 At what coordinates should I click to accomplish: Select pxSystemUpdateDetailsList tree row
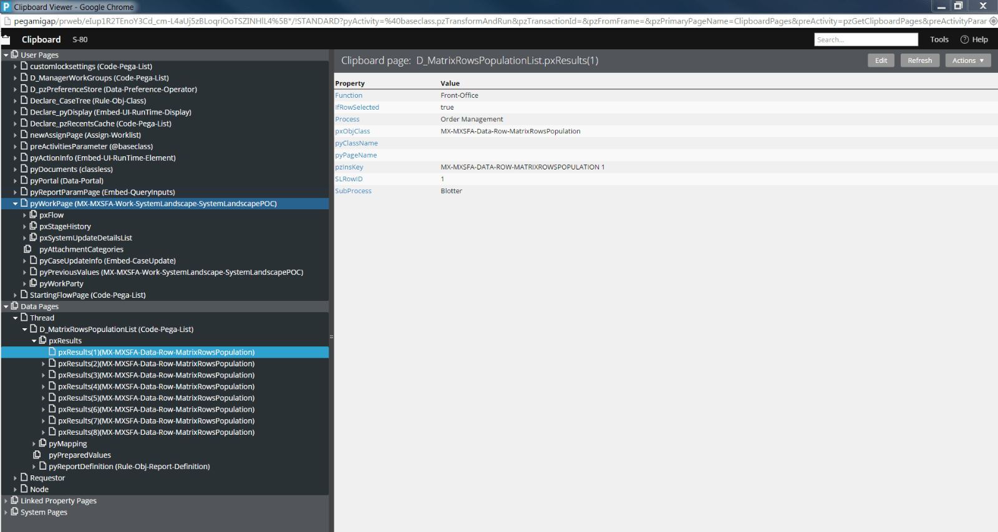click(165, 238)
